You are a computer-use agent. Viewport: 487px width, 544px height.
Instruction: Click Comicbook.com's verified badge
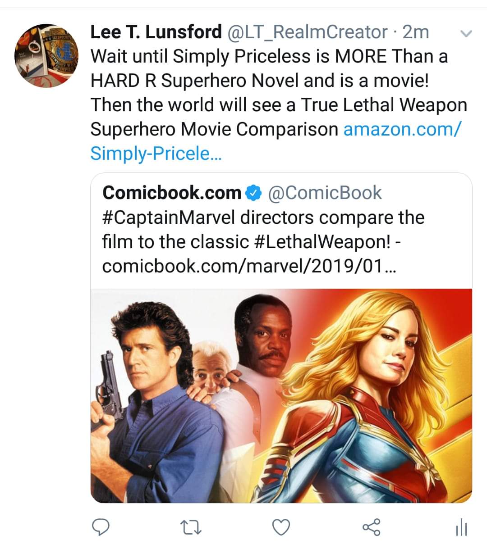[254, 193]
